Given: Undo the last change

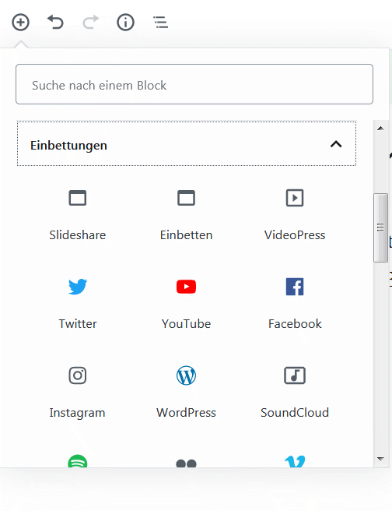Looking at the screenshot, I should click(x=56, y=22).
